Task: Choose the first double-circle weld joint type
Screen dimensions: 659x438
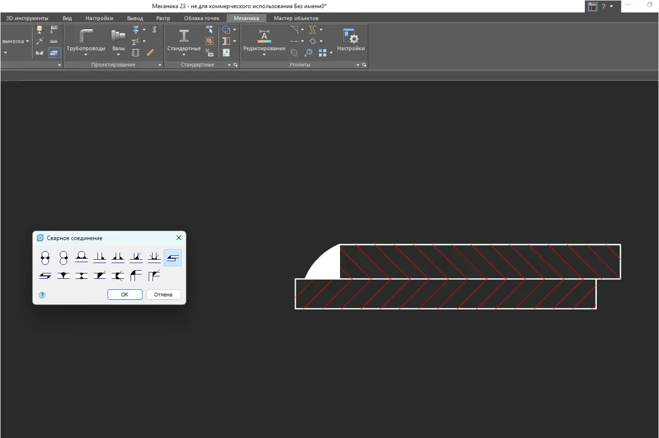Action: point(45,258)
